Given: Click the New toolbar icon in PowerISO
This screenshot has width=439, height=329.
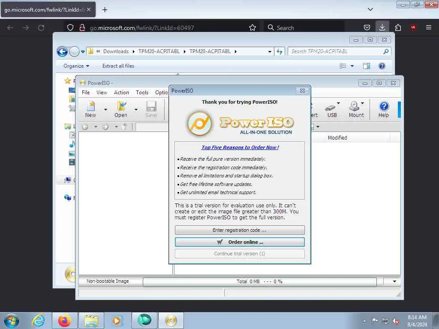Looking at the screenshot, I should [91, 109].
